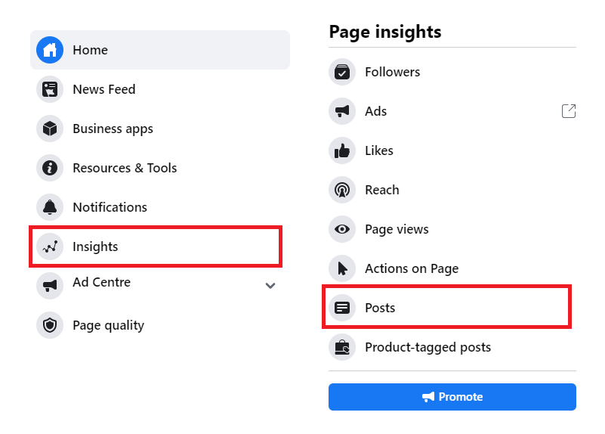Click the Page views eye icon
The image size is (605, 434).
[342, 229]
